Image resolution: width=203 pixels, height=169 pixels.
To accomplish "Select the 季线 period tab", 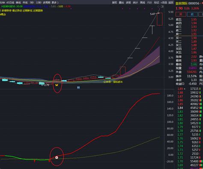I will [x=18, y=3].
